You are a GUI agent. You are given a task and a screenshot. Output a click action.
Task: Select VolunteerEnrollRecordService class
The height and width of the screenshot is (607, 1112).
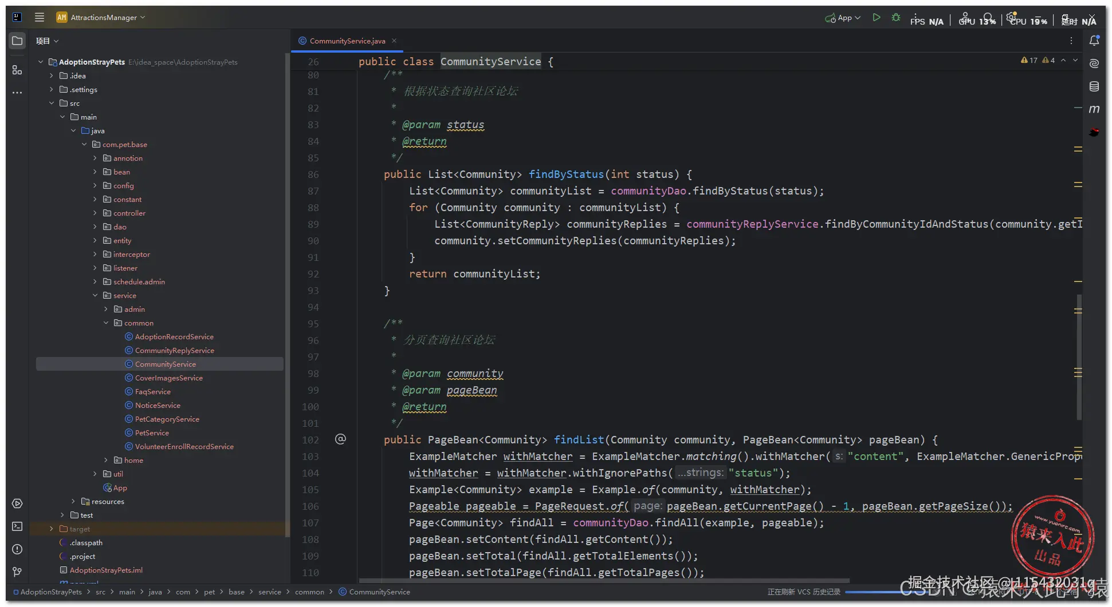[x=184, y=446]
